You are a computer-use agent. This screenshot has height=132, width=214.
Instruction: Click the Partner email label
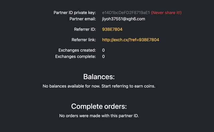click(83, 19)
